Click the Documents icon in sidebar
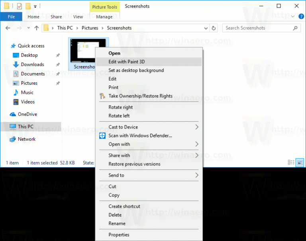 click(x=16, y=74)
